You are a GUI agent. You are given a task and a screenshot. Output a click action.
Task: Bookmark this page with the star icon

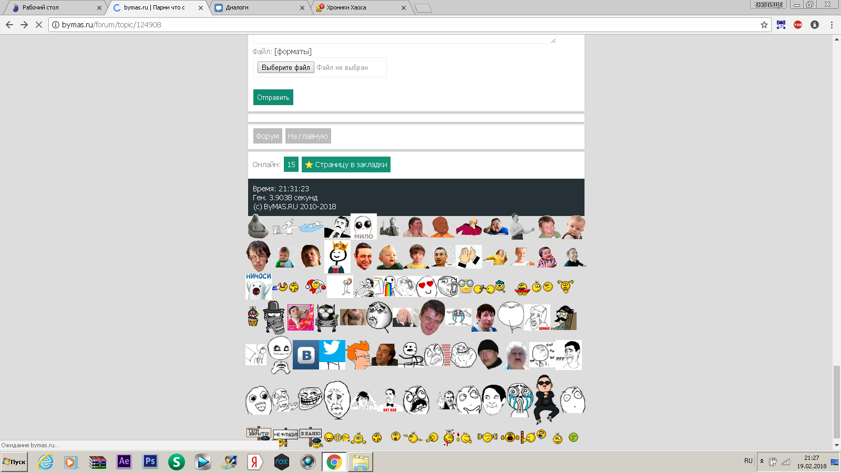764,25
